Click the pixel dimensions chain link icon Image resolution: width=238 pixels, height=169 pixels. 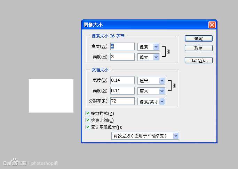coord(168,52)
